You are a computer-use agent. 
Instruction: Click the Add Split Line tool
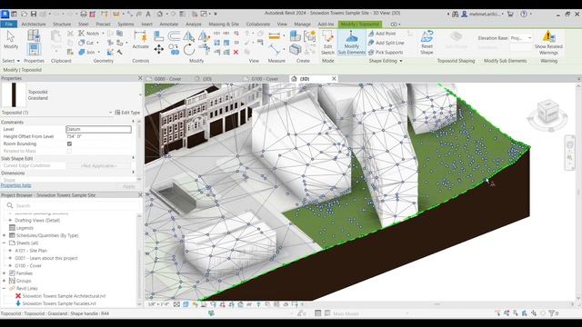click(386, 43)
